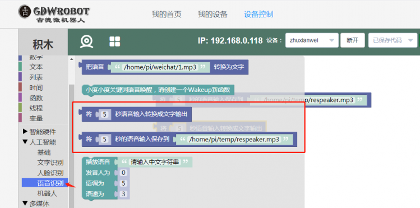Open the 已保存代码 dropdown
This screenshot has width=420, height=208.
point(393,40)
